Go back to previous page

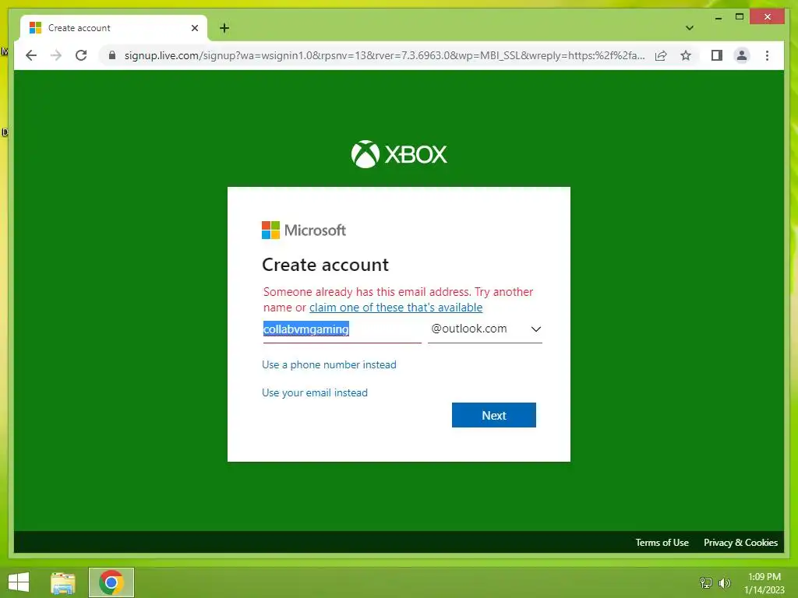tap(31, 55)
